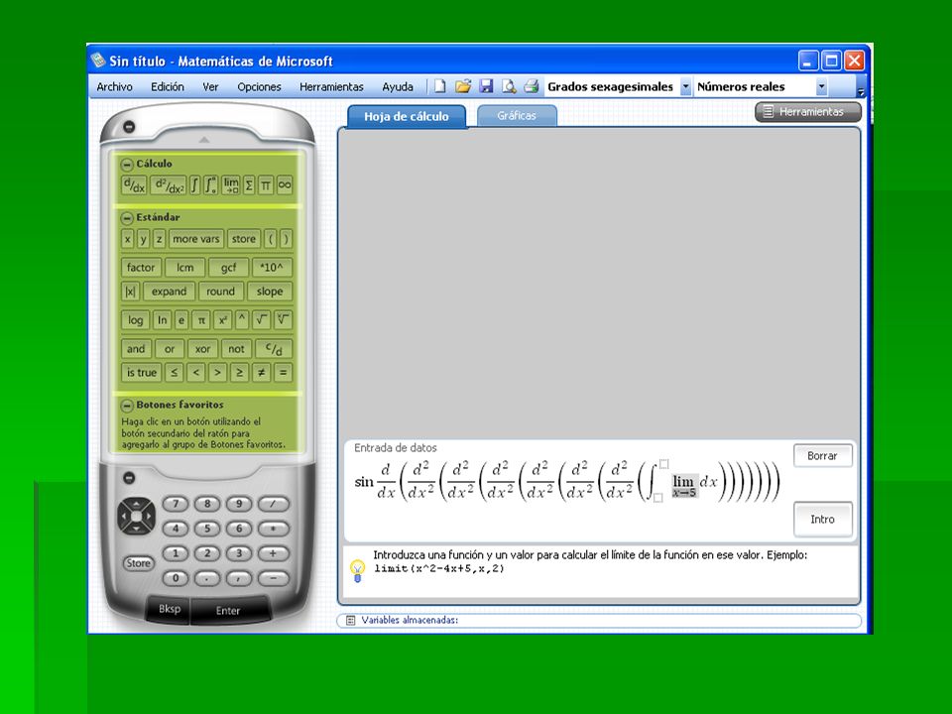The height and width of the screenshot is (714, 952).
Task: Insert the c/d fraction template
Action: pyautogui.click(x=274, y=349)
